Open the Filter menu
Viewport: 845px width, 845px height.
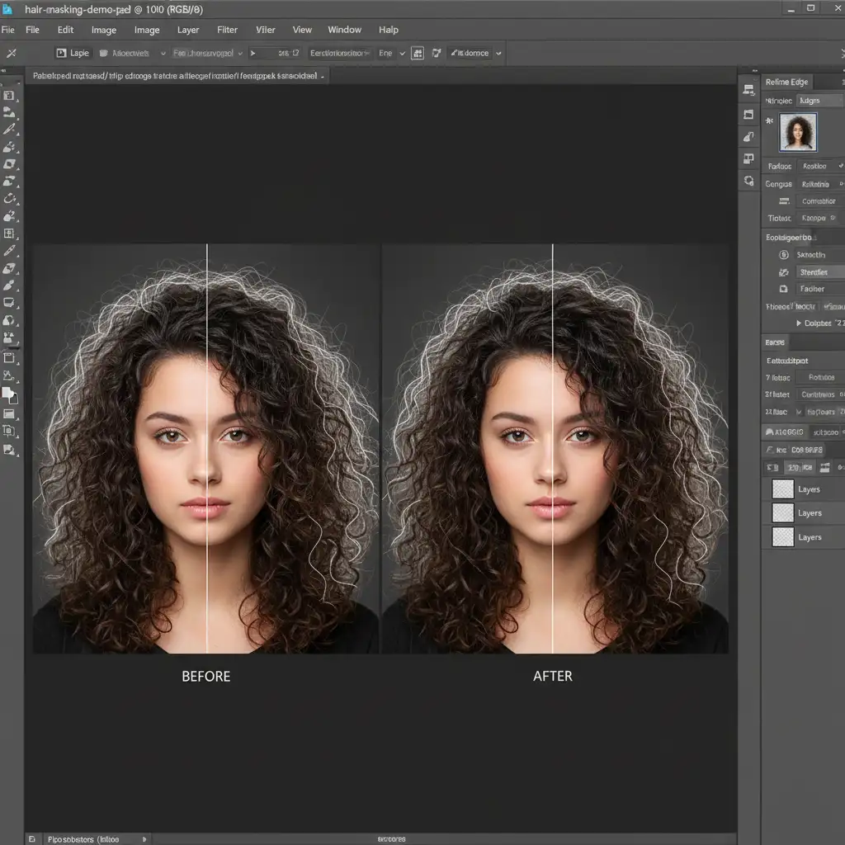click(227, 30)
